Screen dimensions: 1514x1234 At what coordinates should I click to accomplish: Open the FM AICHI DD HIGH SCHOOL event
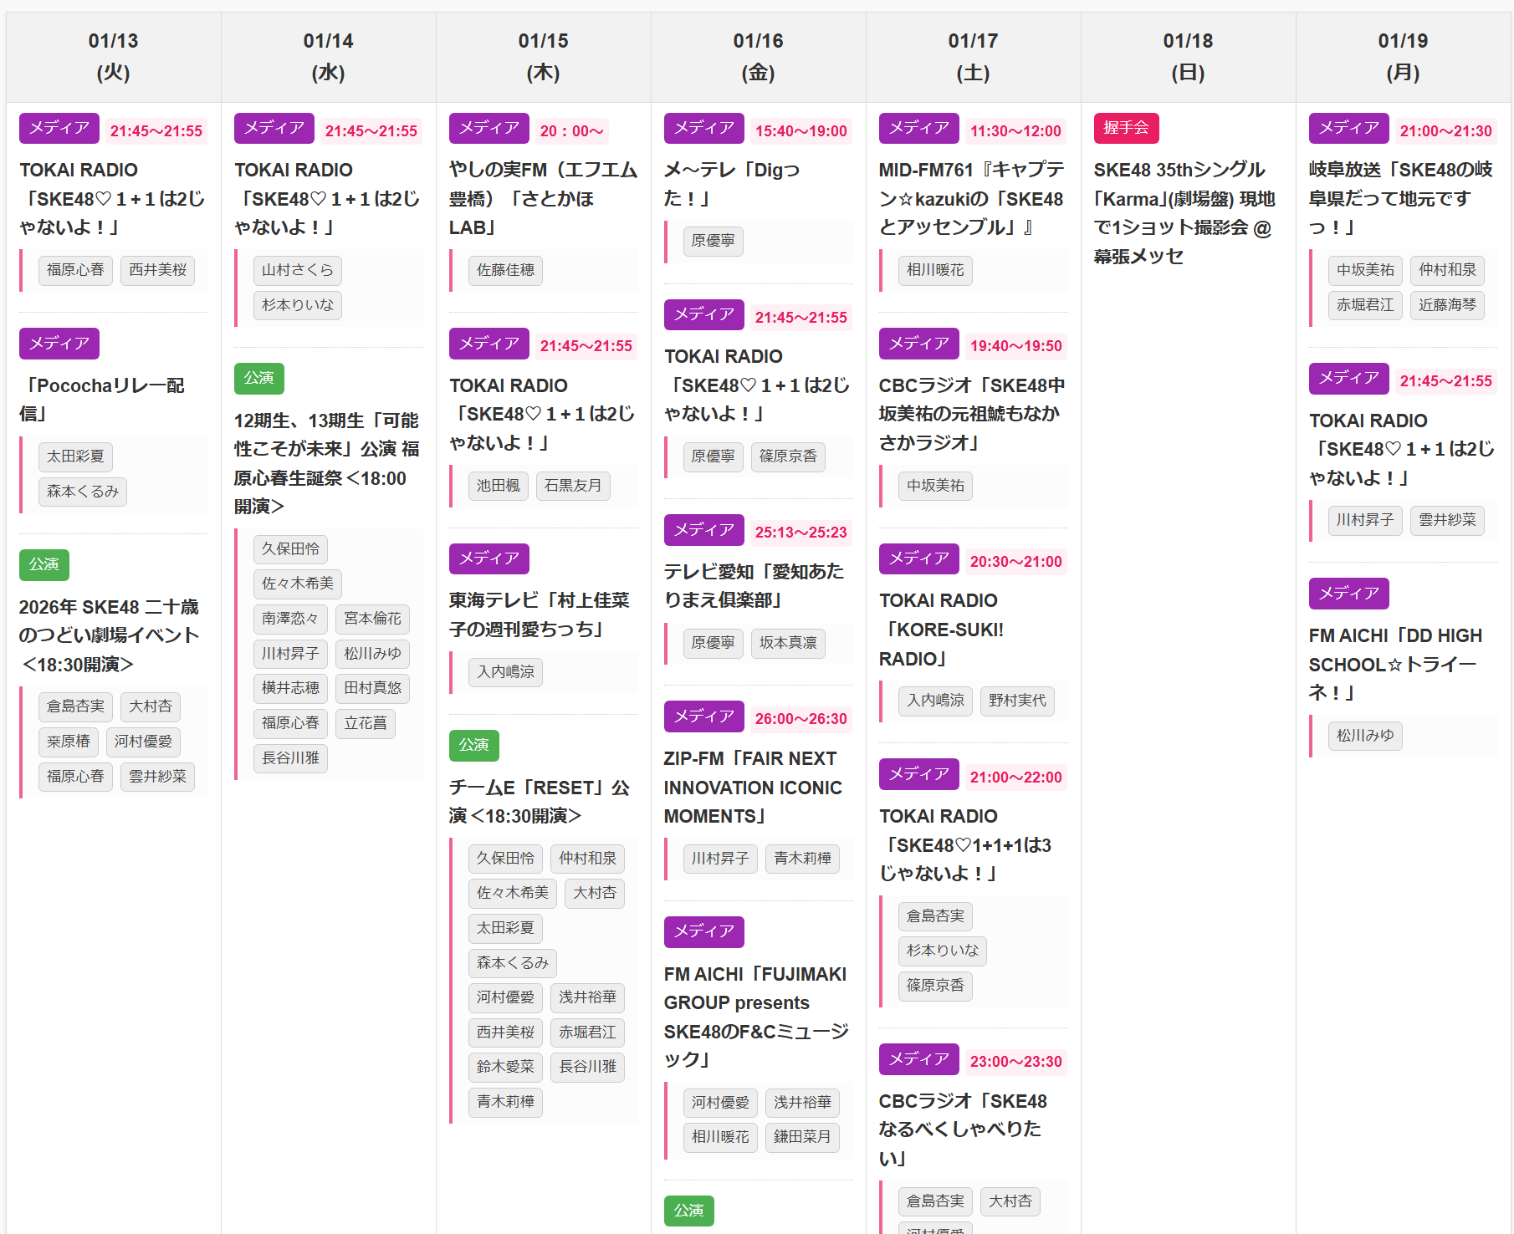pos(1394,664)
